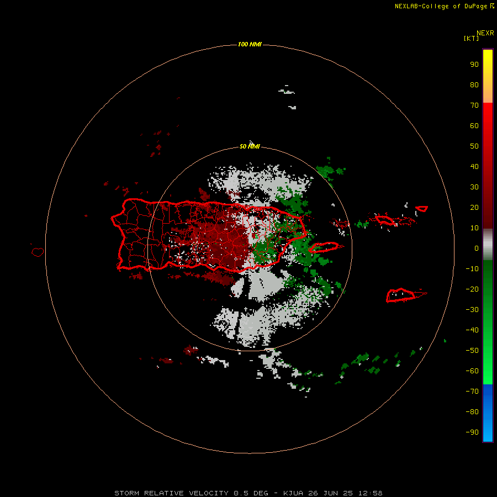
Task: Click the [KT] units label
Action: 472,38
